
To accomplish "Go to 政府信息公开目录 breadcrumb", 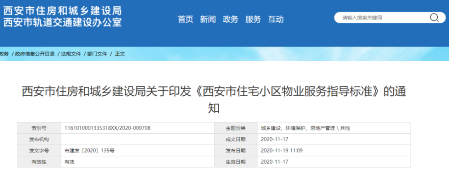I will 35,54.
